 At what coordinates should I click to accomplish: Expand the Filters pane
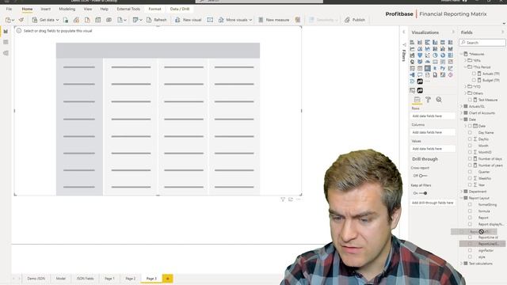point(404,32)
